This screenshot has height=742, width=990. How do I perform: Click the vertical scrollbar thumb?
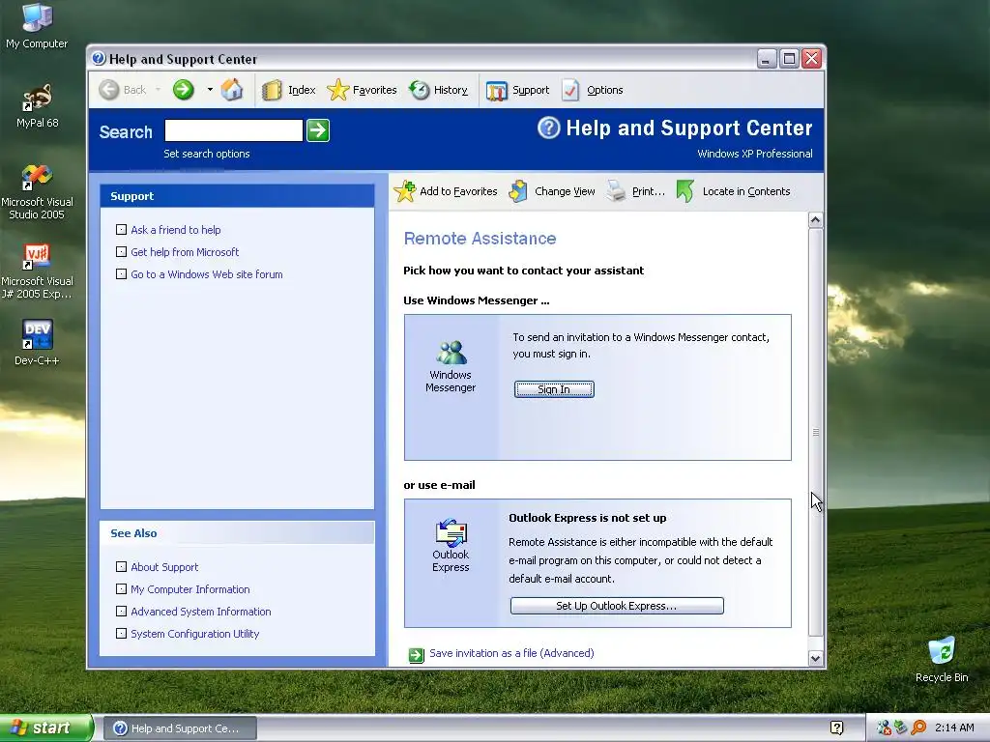815,432
